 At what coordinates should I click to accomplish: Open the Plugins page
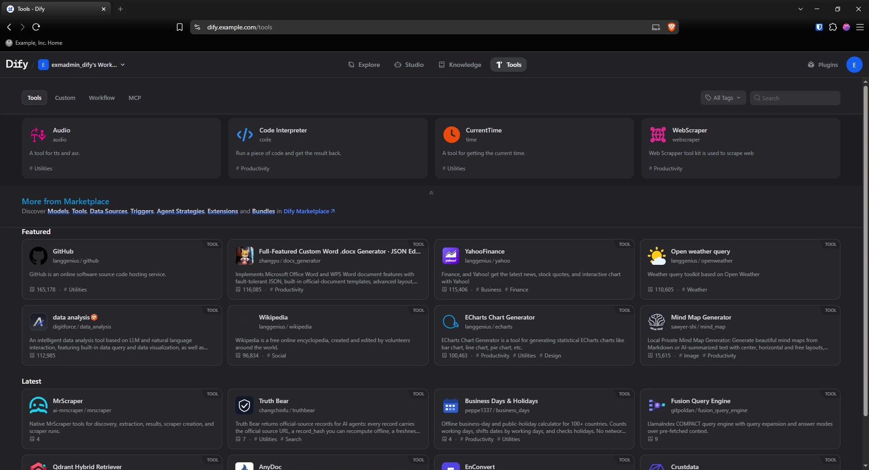[x=822, y=65]
